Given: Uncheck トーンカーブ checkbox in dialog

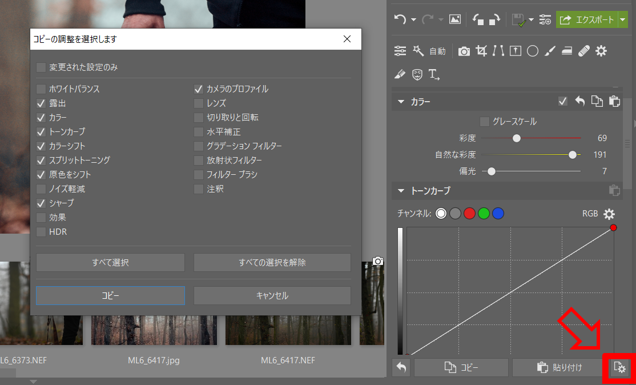Looking at the screenshot, I should [x=41, y=132].
